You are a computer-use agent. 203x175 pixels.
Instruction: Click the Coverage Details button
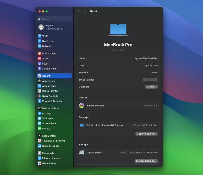[x=151, y=87]
